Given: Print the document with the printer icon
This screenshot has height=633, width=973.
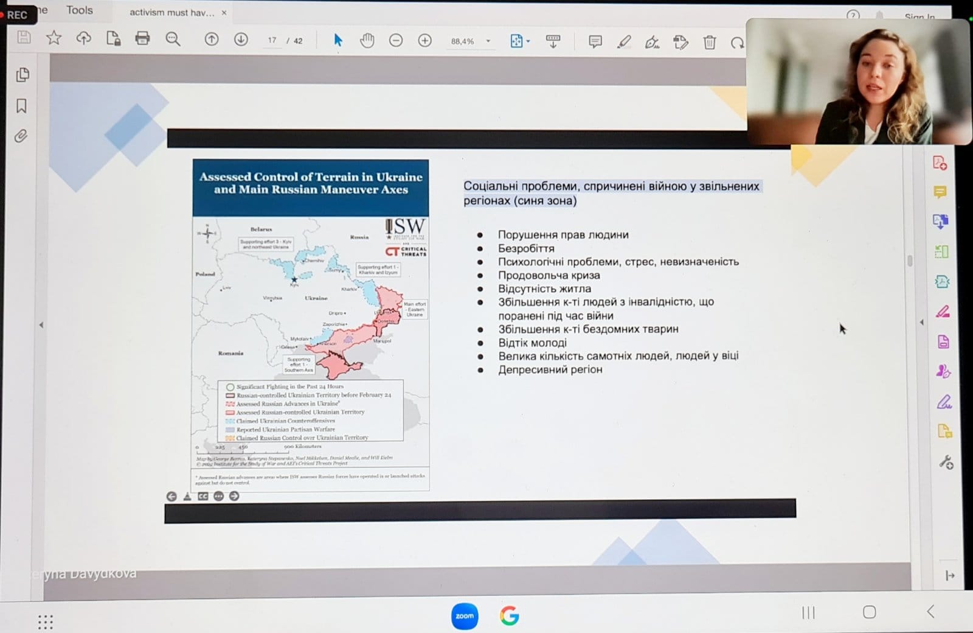Looking at the screenshot, I should [x=142, y=39].
